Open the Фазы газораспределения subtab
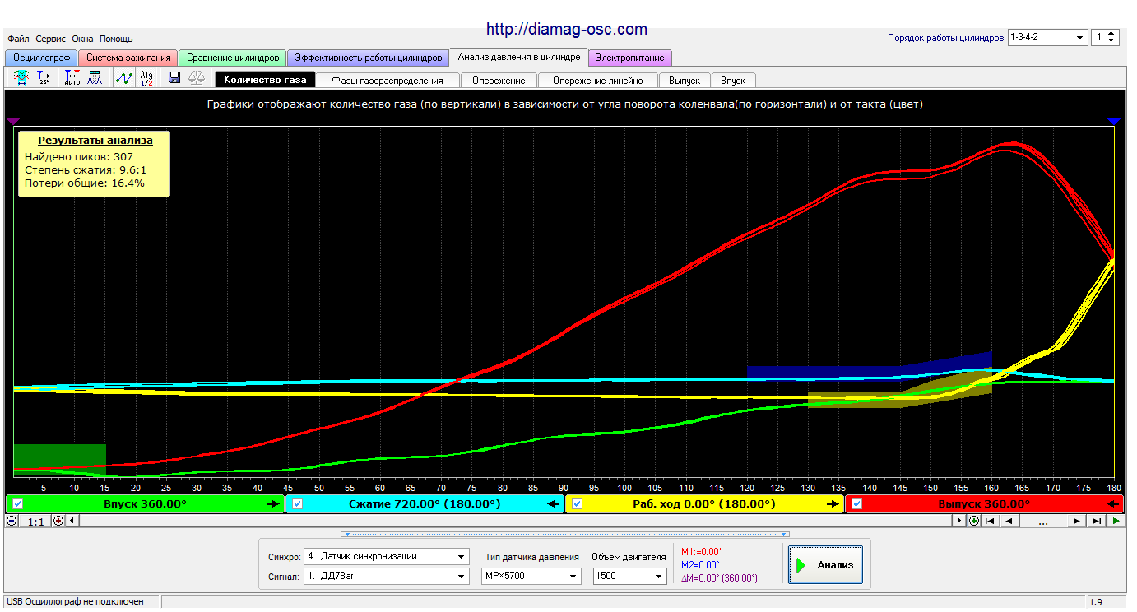This screenshot has height=612, width=1137. point(388,81)
